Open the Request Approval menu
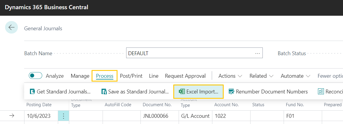Screen dimensions: 343x124 (185, 76)
